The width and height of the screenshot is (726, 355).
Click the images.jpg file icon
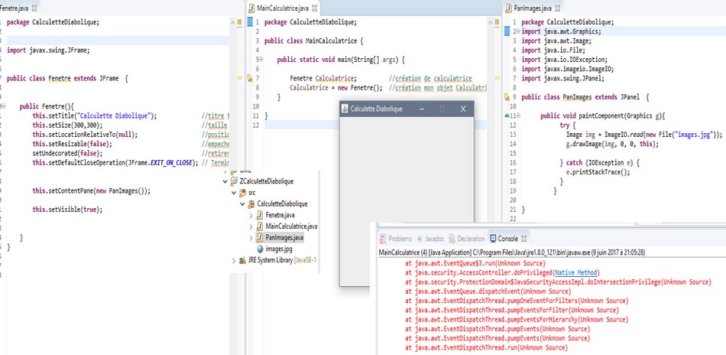coord(259,249)
